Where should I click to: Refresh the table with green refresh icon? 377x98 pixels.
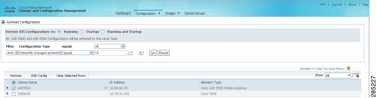(x=348, y=69)
